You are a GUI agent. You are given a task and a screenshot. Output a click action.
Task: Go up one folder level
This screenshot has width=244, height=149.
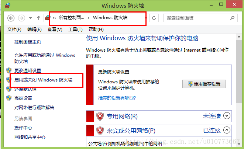point(39,18)
